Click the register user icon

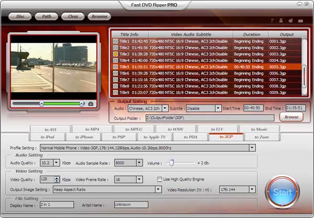tap(281, 20)
